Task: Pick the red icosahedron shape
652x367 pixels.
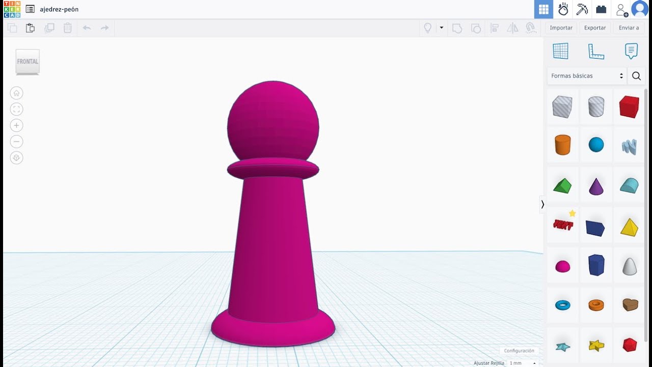Action: click(x=630, y=345)
